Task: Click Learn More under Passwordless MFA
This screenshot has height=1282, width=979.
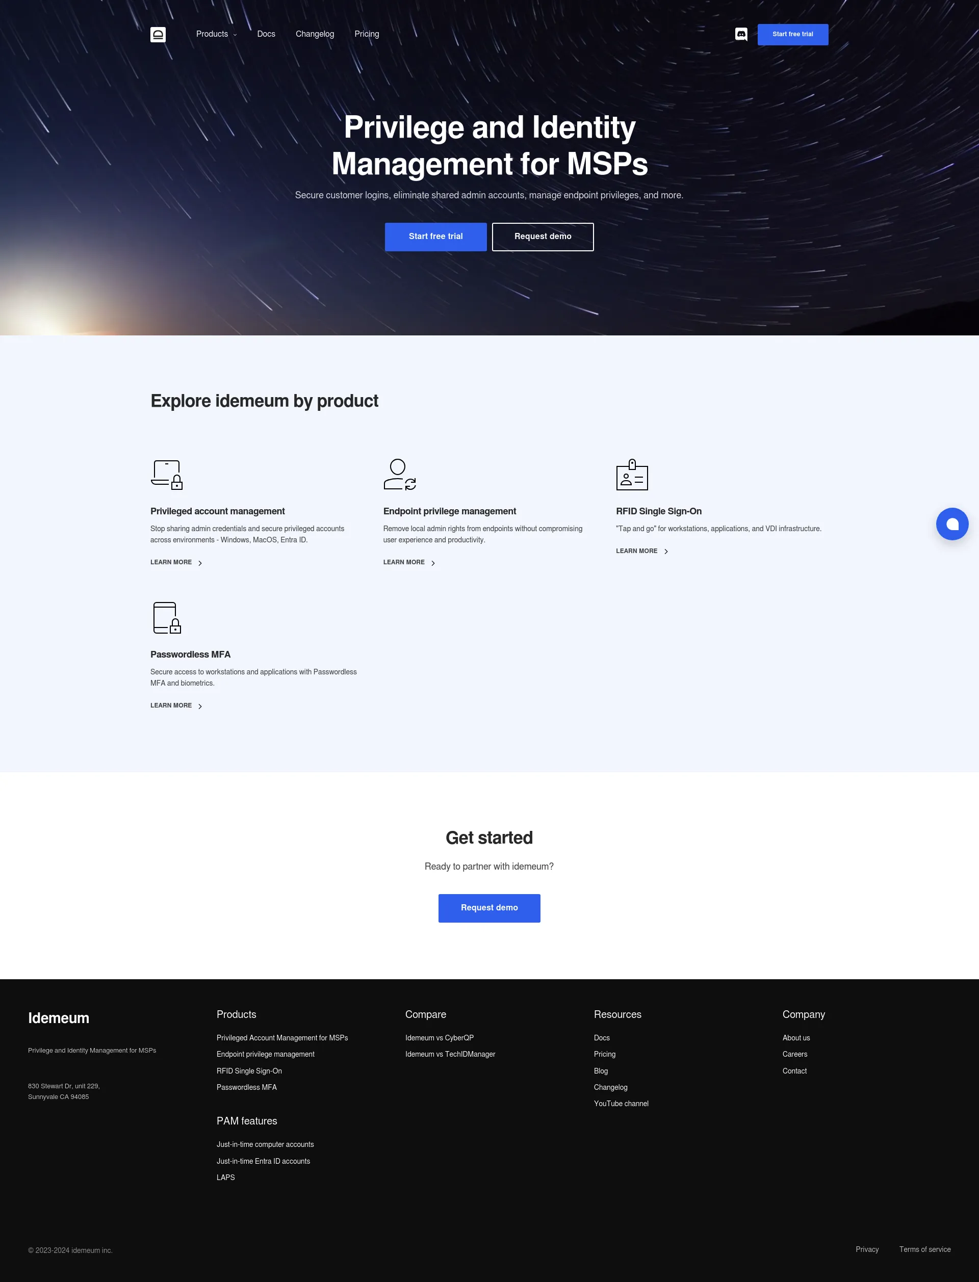Action: click(x=171, y=705)
